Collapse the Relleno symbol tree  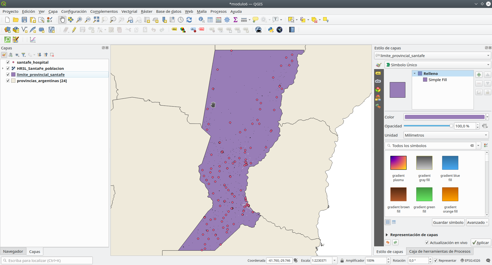click(415, 73)
